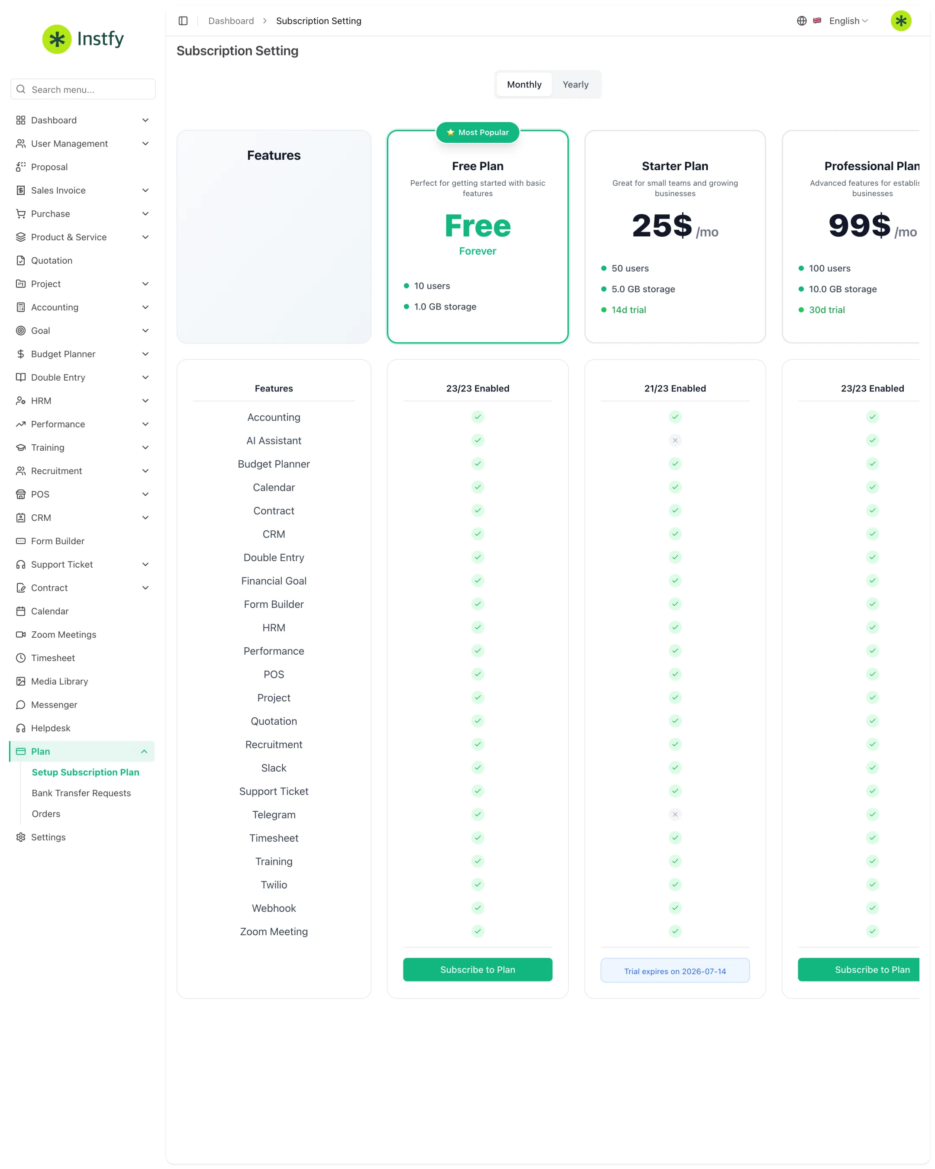This screenshot has width=935, height=1169.
Task: Click the Accounting calculator icon
Action: [x=21, y=307]
